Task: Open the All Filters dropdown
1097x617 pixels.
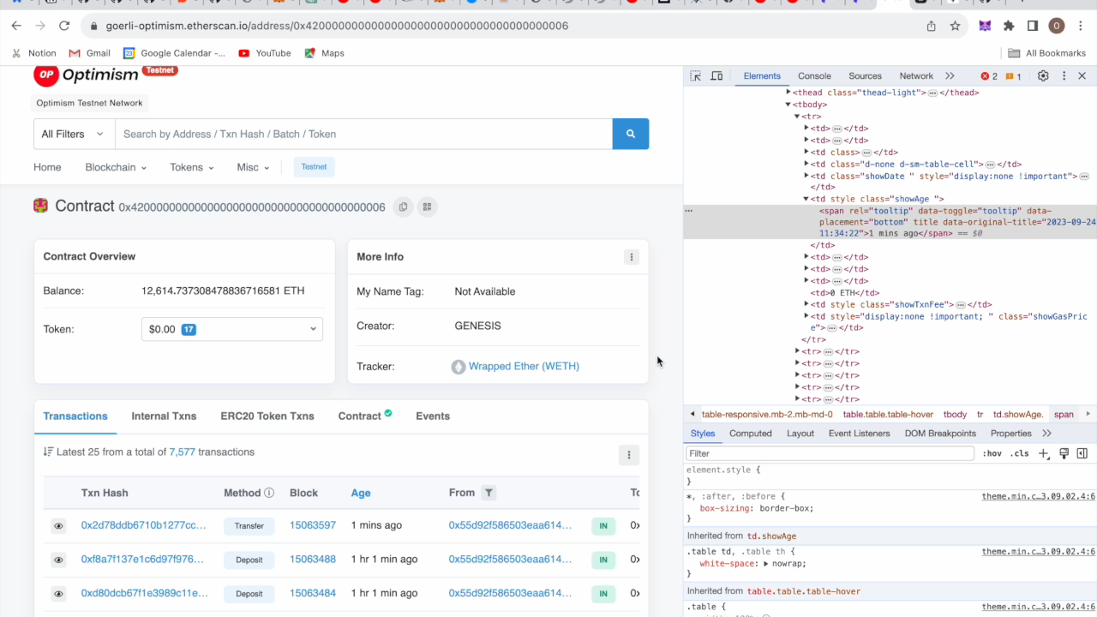Action: point(74,134)
